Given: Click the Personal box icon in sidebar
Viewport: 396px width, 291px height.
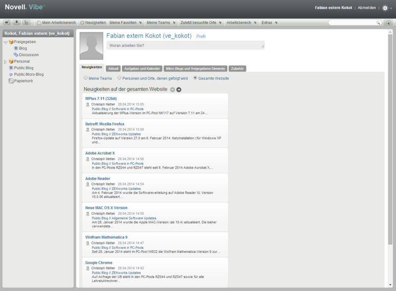Looking at the screenshot, I should tap(11, 61).
